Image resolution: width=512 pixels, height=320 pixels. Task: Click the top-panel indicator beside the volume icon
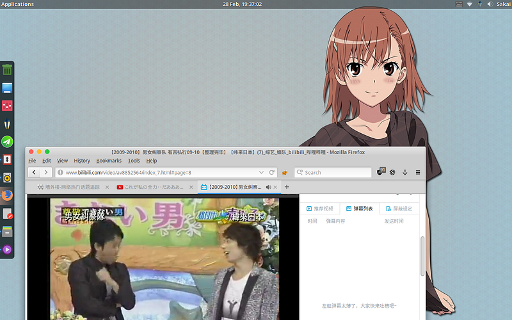480,4
